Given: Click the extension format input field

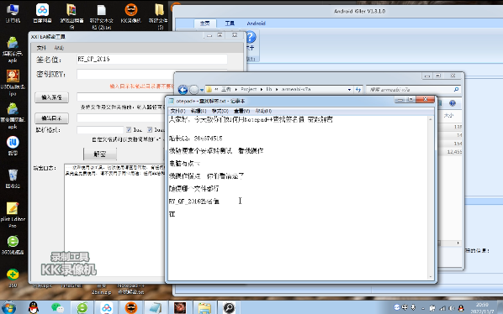Looking at the screenshot, I should pyautogui.click(x=100, y=129).
